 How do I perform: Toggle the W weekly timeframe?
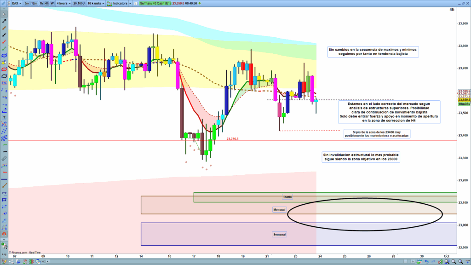click(x=52, y=3)
